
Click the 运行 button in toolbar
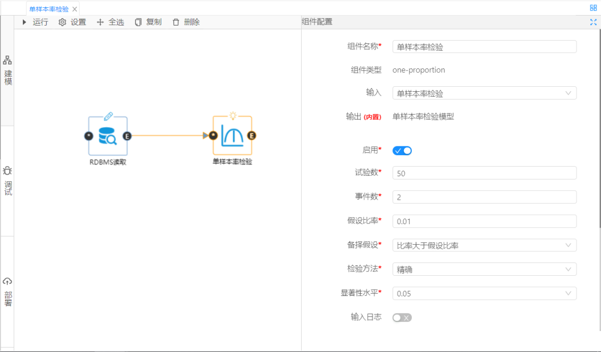(35, 22)
